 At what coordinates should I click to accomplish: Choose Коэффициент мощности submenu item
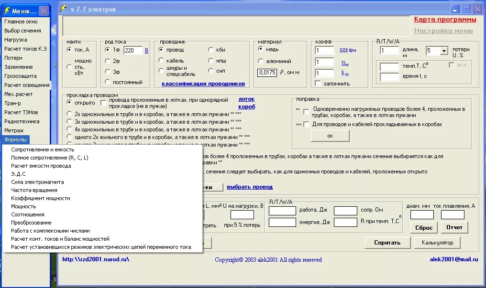click(41, 198)
